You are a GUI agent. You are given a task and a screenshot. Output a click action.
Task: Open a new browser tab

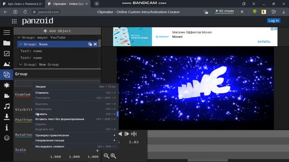tap(97, 4)
